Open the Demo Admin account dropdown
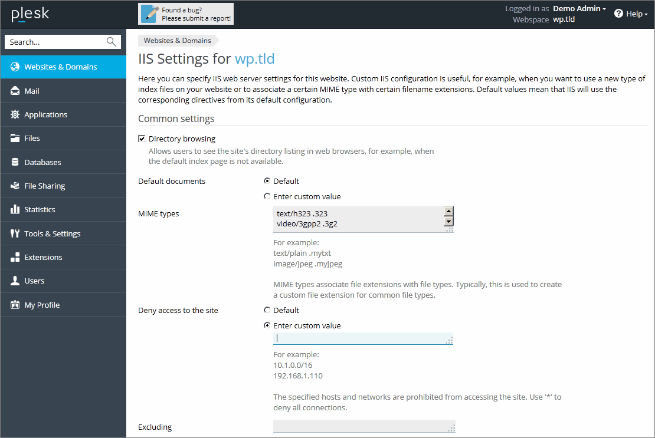 click(579, 9)
